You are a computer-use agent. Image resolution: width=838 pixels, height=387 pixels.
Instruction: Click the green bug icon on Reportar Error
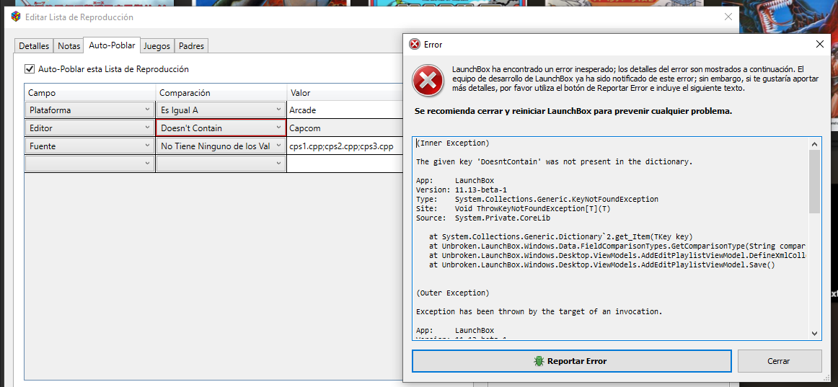[x=538, y=361]
